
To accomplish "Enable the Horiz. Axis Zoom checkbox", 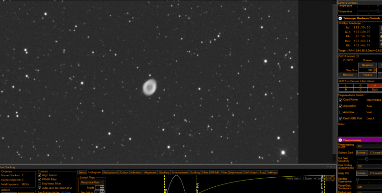I will 302,178.
